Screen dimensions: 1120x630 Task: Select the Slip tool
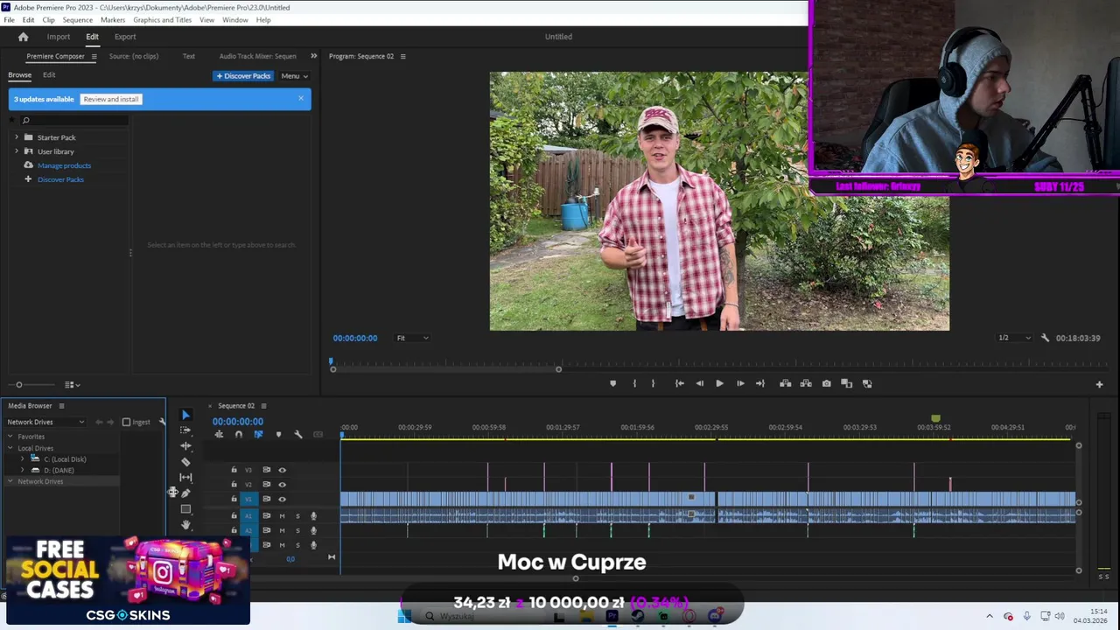(185, 477)
